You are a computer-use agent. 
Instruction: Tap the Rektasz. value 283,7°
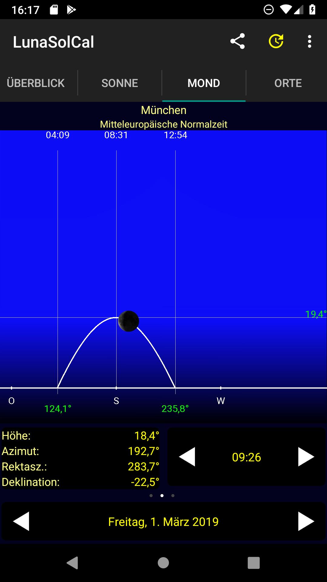click(x=144, y=467)
